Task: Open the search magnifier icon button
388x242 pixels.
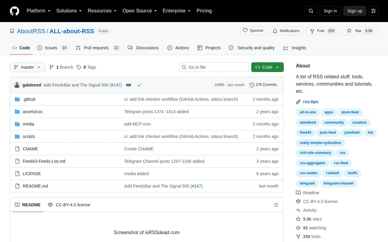Action: click(311, 11)
